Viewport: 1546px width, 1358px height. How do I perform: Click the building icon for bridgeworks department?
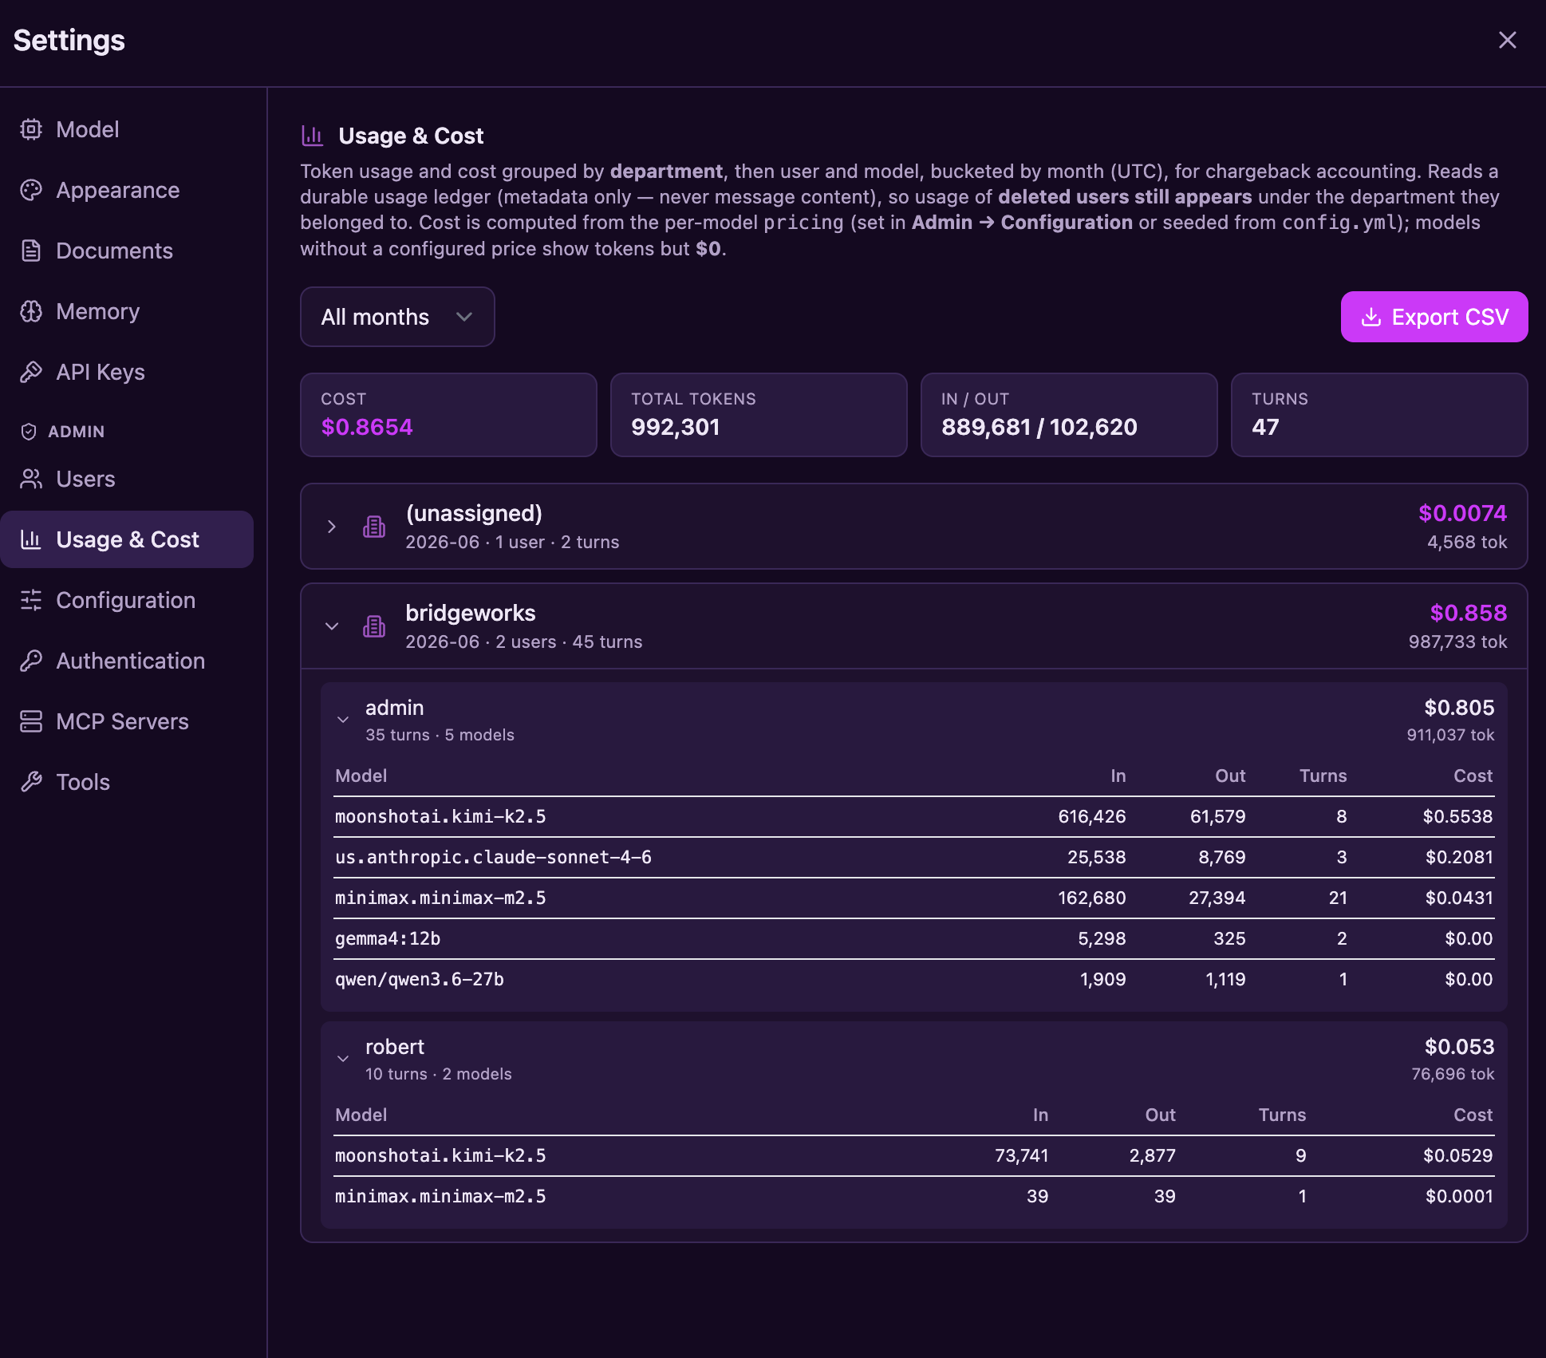tap(374, 626)
